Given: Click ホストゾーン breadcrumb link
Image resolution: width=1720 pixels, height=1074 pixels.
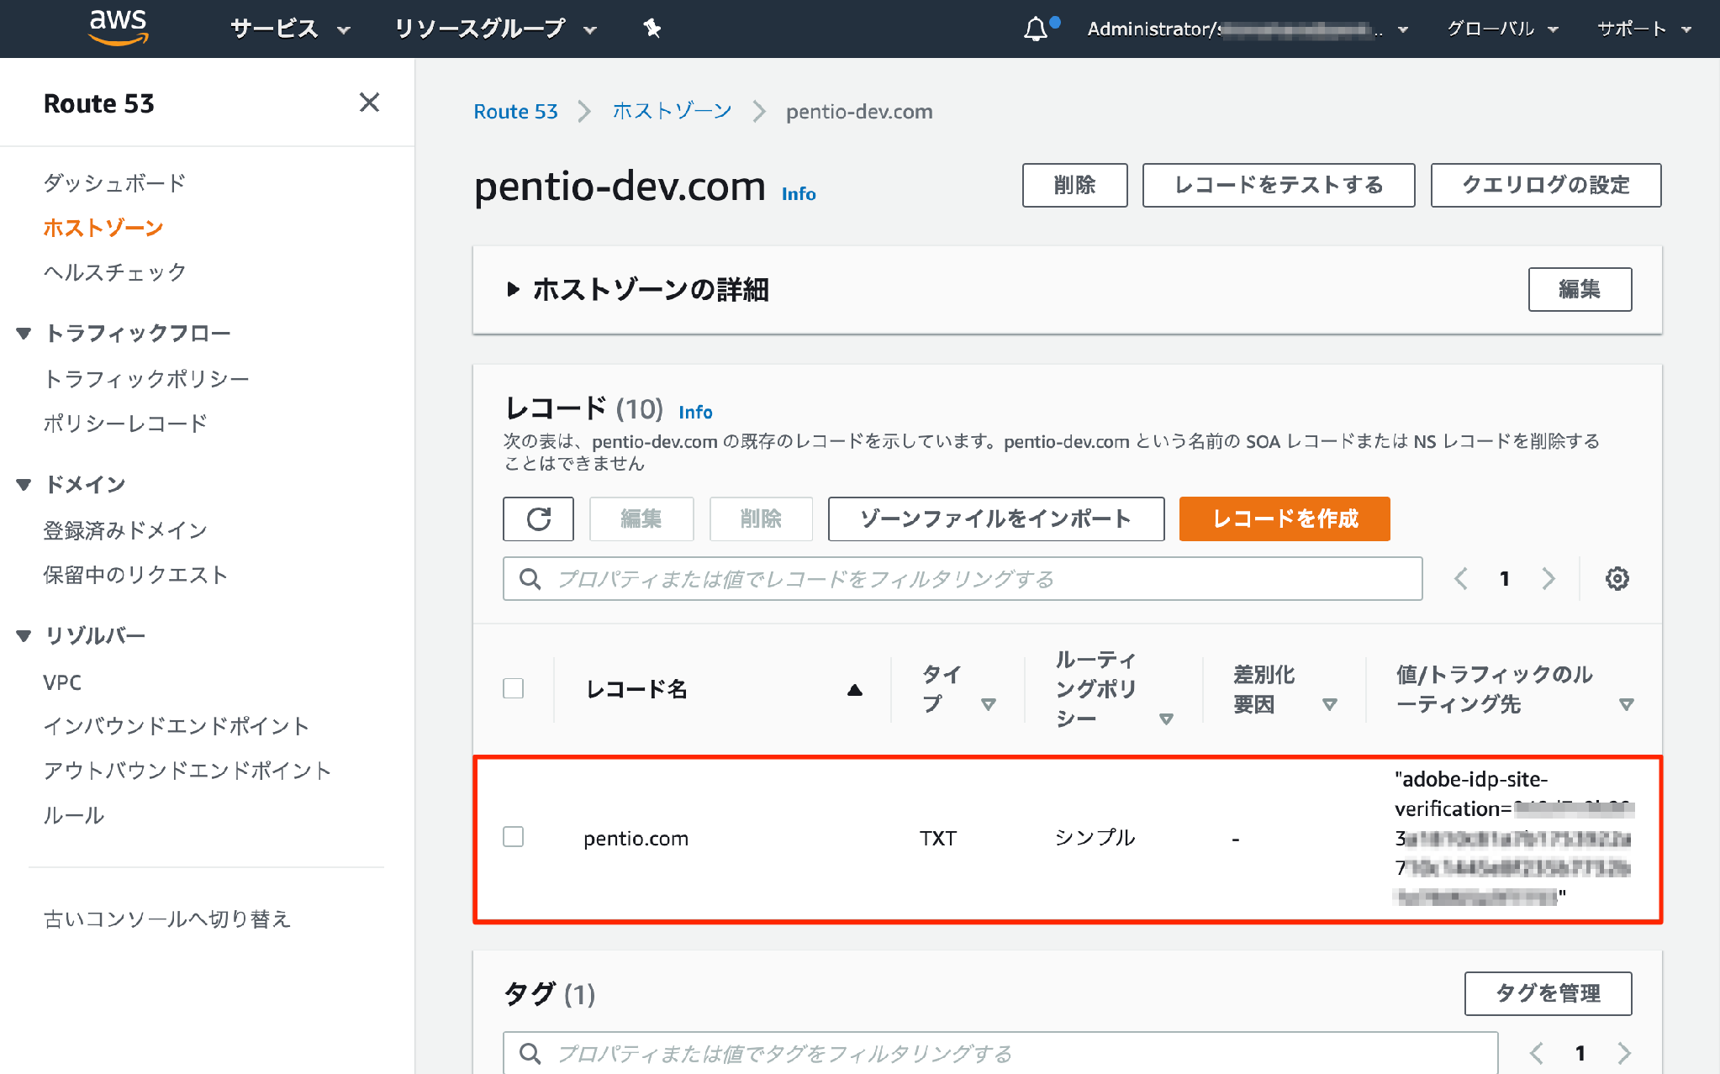Looking at the screenshot, I should [673, 111].
